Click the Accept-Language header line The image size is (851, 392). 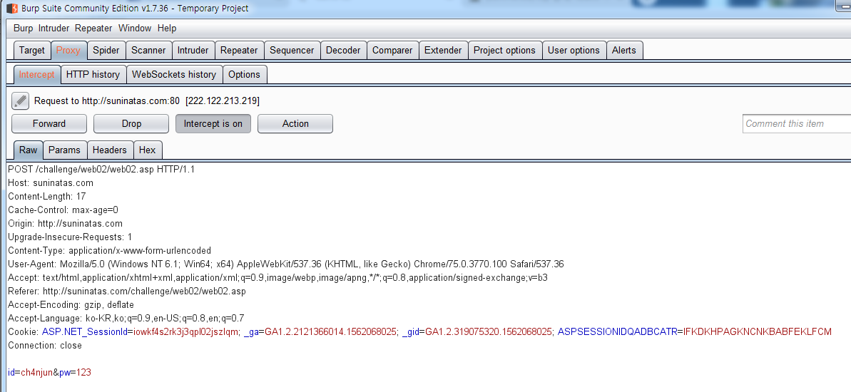126,319
